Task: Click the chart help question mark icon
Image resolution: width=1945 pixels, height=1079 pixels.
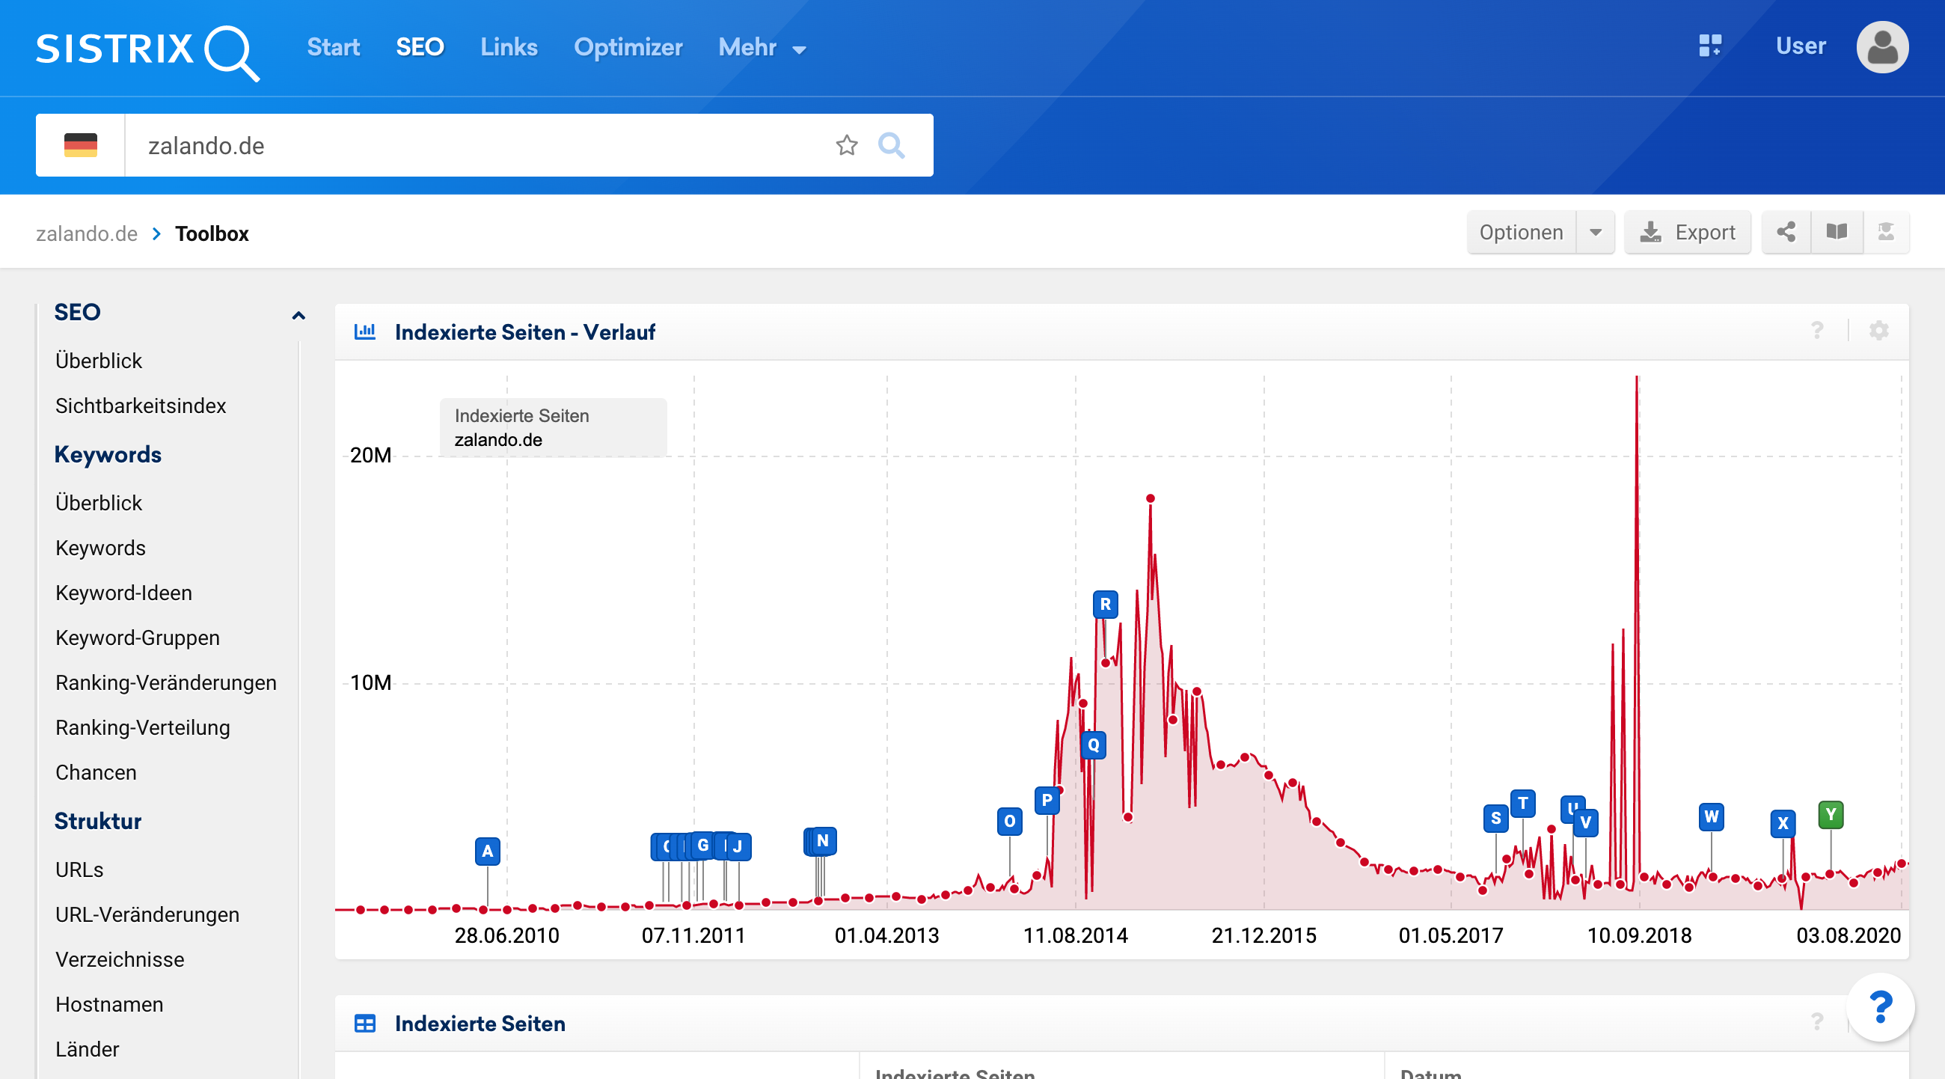Action: click(1816, 331)
